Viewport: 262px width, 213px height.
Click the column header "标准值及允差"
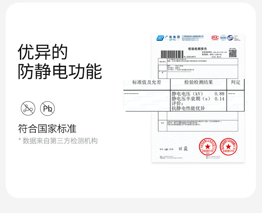[147, 82]
